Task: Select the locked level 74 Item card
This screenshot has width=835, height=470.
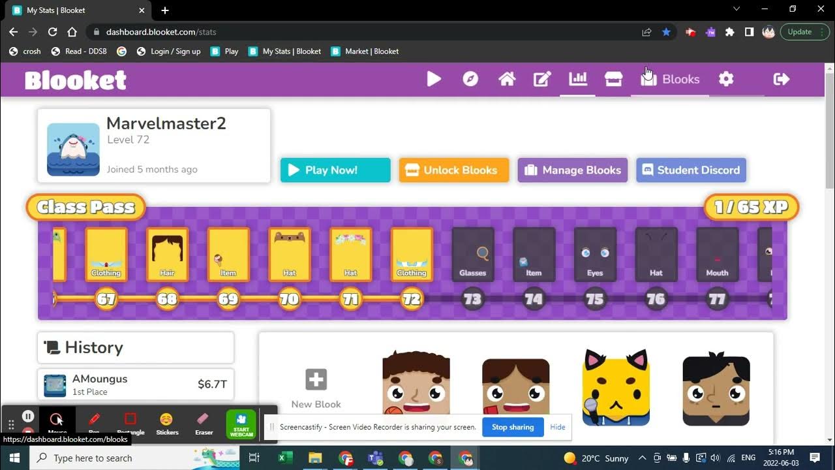Action: pyautogui.click(x=534, y=255)
